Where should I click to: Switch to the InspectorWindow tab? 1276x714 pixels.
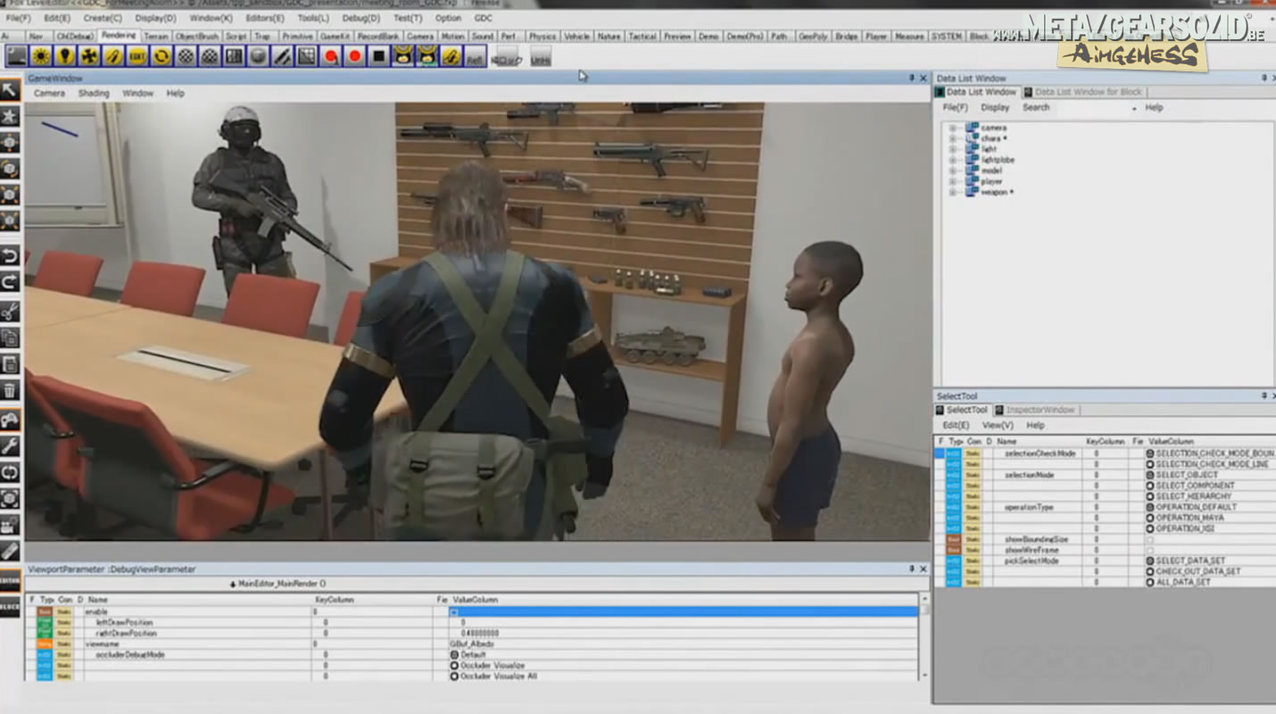click(1035, 410)
